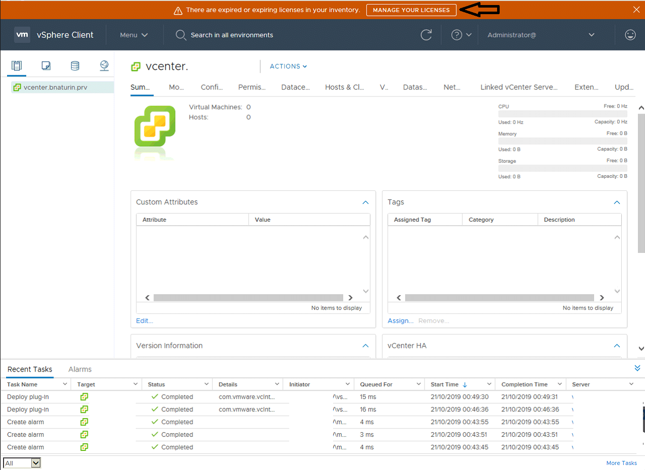Click the vCenter icon beside title
645x470 pixels.
135,67
